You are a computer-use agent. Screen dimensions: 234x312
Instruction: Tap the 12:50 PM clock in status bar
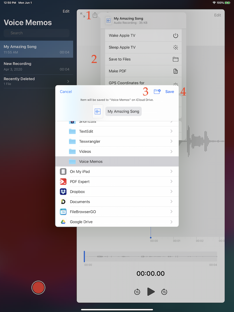click(x=10, y=3)
